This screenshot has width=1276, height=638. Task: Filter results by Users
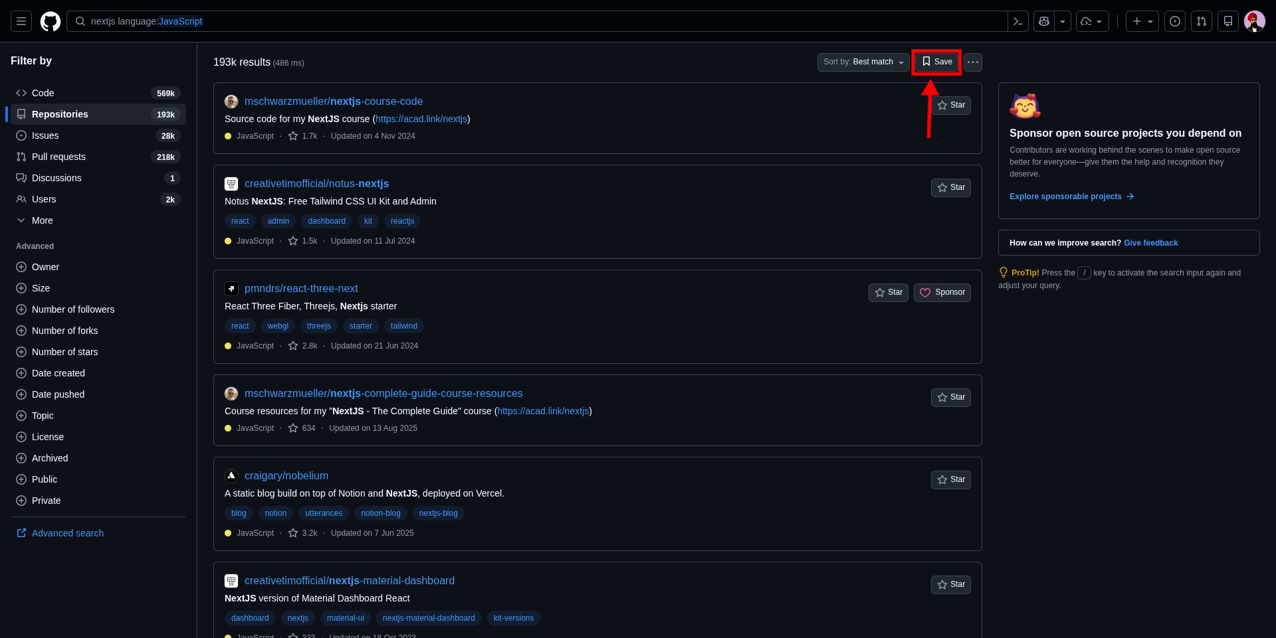98,199
